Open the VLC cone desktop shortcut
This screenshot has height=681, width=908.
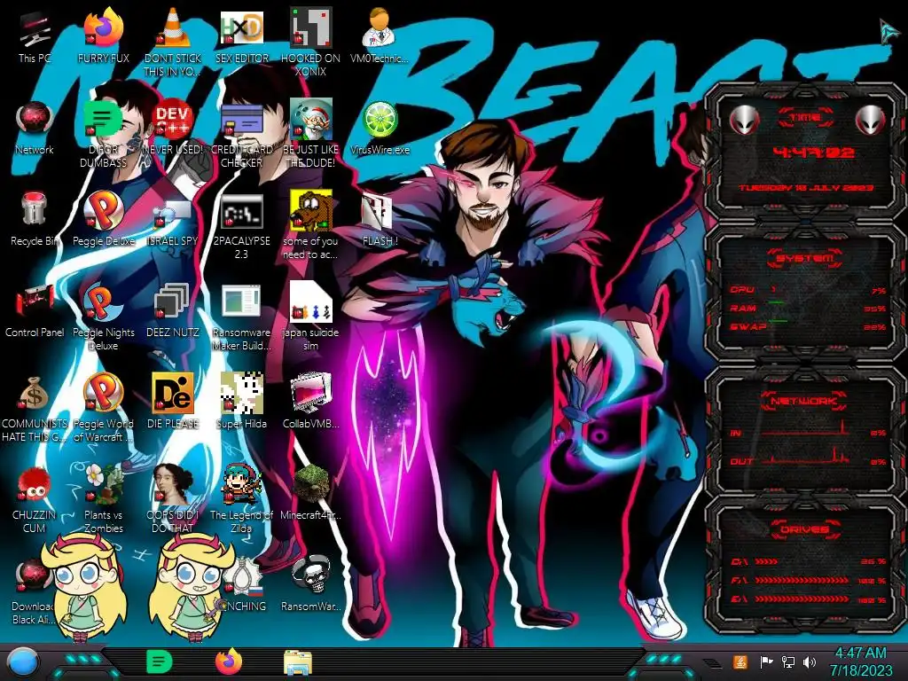pos(173,42)
